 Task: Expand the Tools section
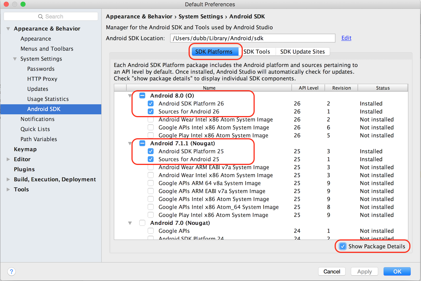pos(8,189)
